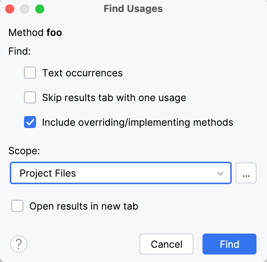The height and width of the screenshot is (262, 267).
Task: Click 'Skip results tab with one usage' text
Action: tap(114, 98)
